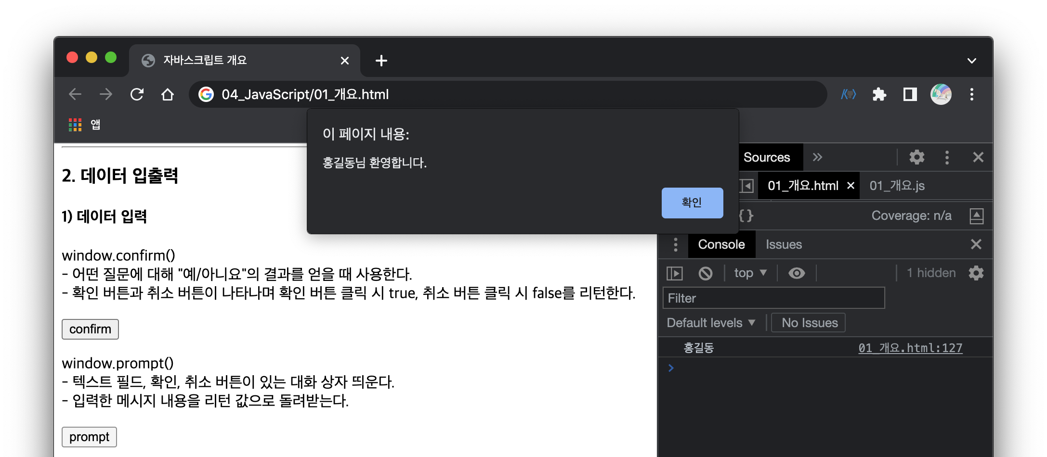Select the Issues drawer tab
The height and width of the screenshot is (457, 1047).
(784, 244)
